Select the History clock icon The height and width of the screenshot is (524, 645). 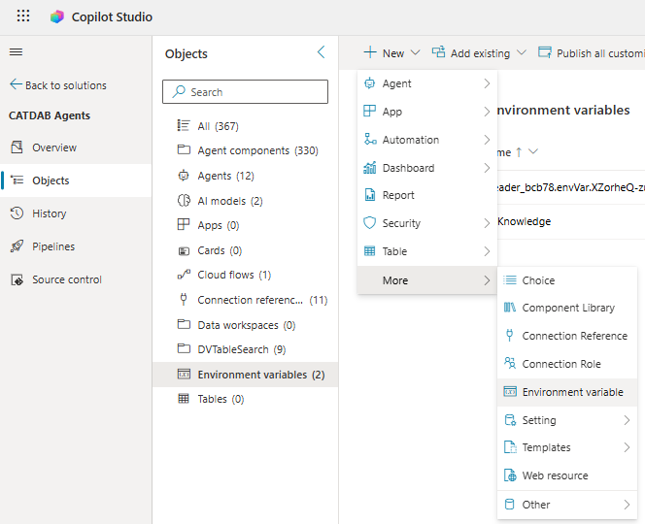coord(17,213)
